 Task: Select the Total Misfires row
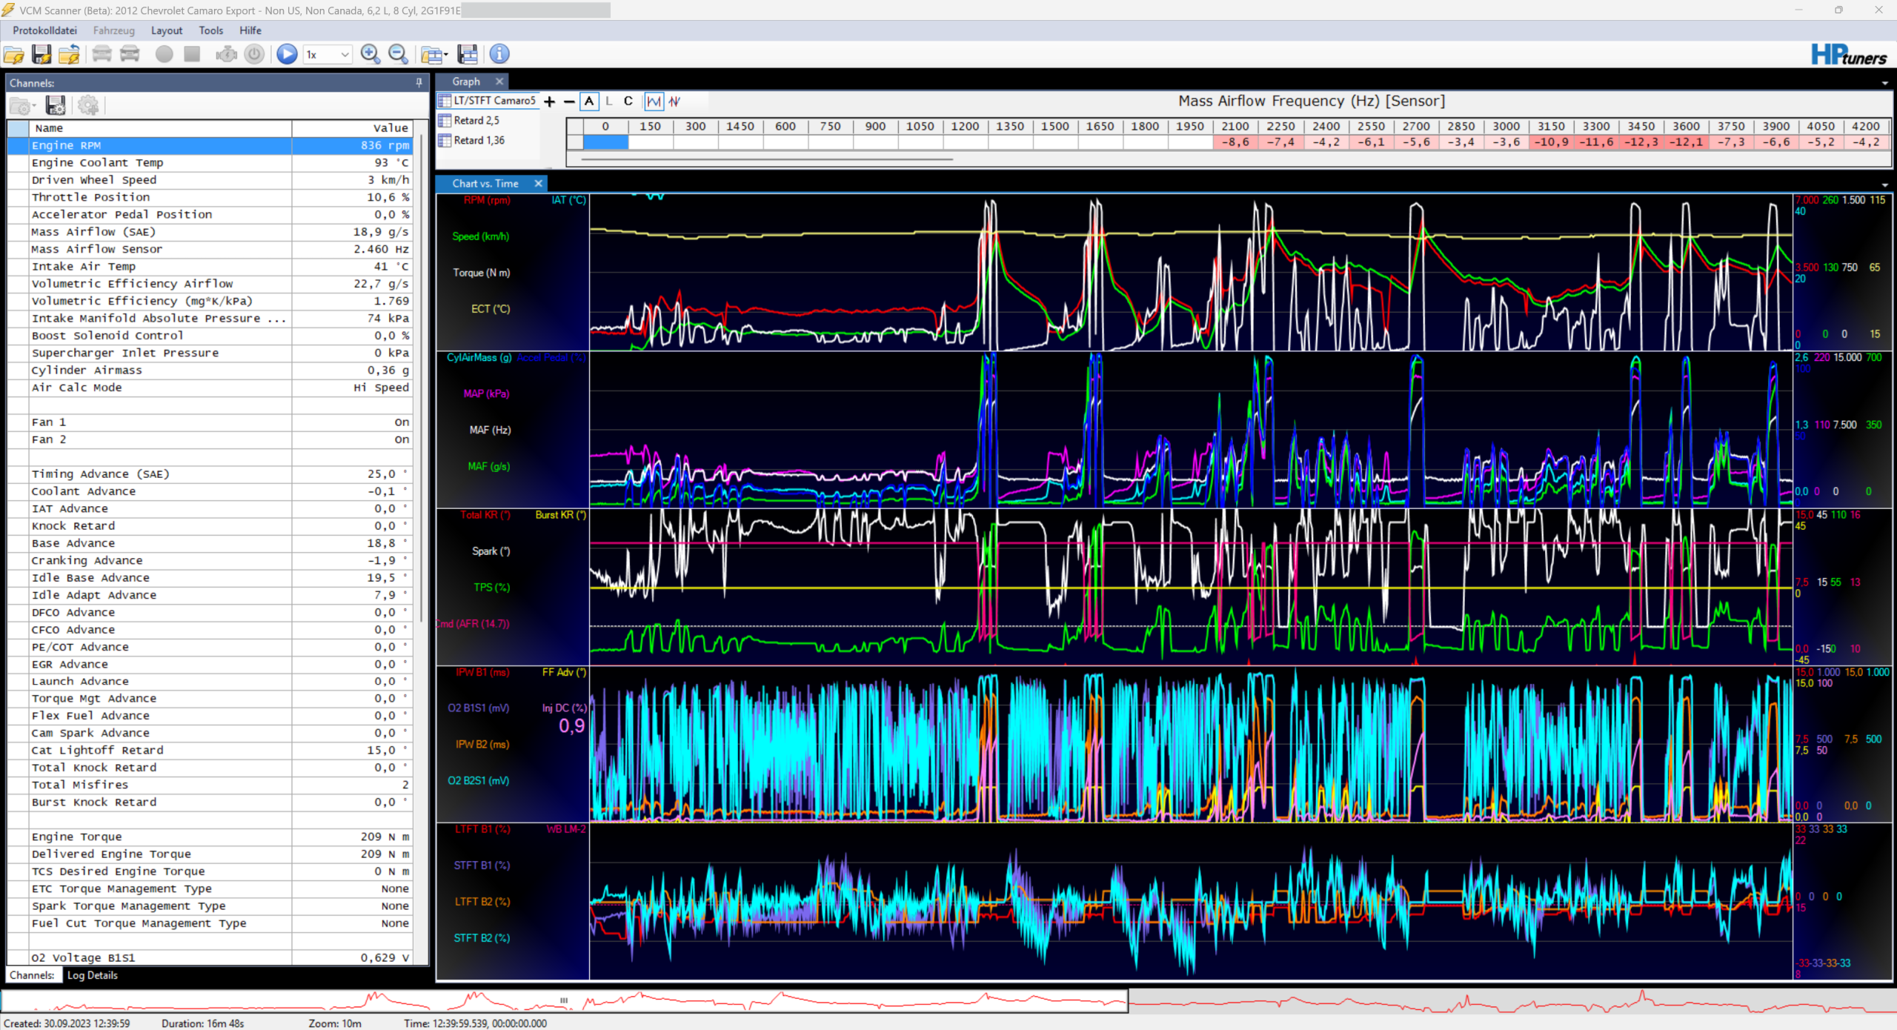pyautogui.click(x=209, y=785)
